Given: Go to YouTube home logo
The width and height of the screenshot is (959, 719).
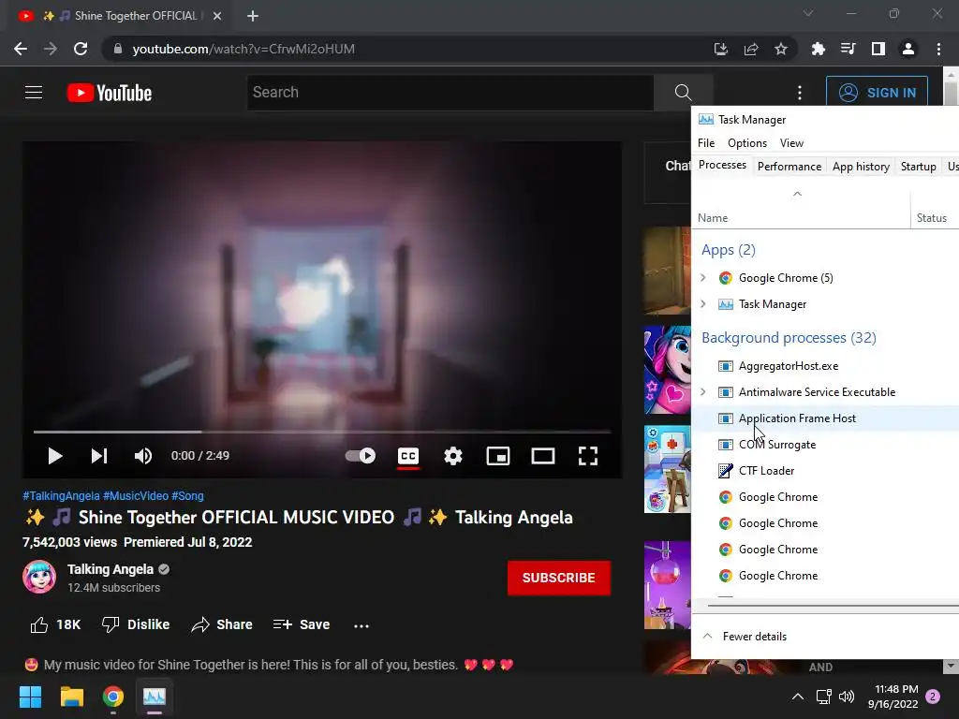Looking at the screenshot, I should tap(110, 93).
